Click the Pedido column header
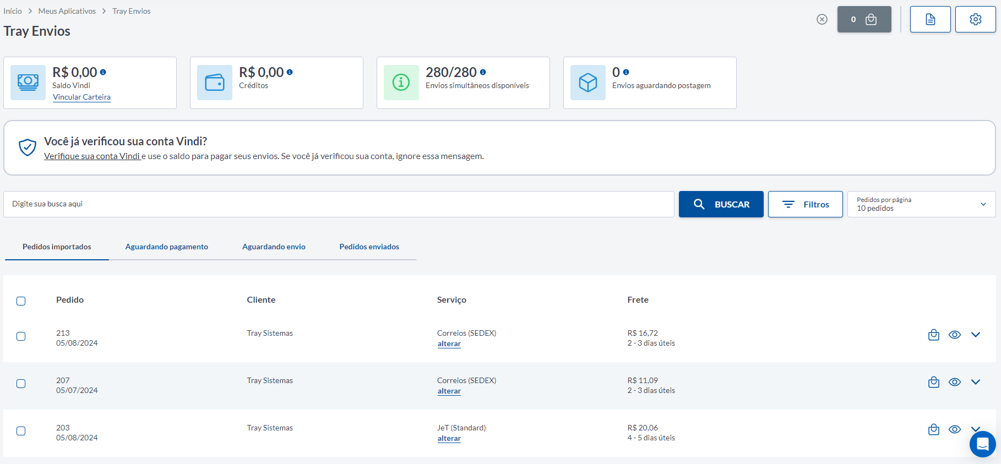 [70, 299]
